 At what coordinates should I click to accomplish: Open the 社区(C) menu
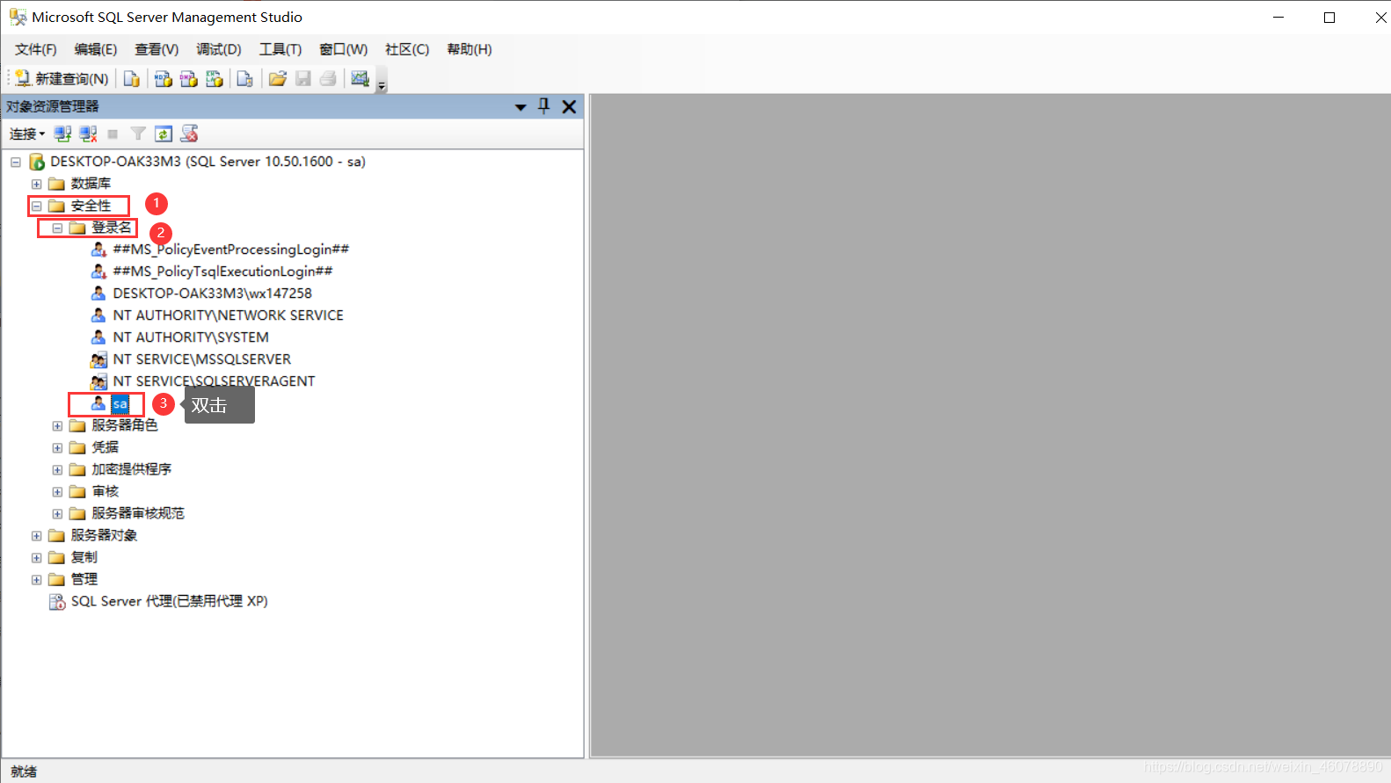407,49
